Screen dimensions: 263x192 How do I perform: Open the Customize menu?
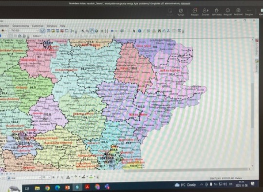[38, 26]
